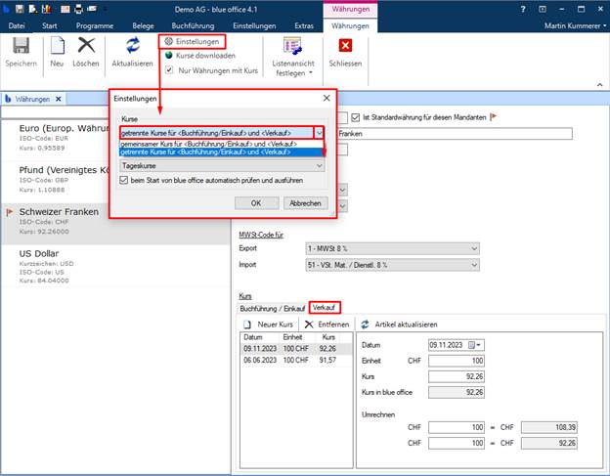The width and height of the screenshot is (610, 476).
Task: Expand the Listenansicht festlegen dropdown arrow
Action: tap(311, 73)
